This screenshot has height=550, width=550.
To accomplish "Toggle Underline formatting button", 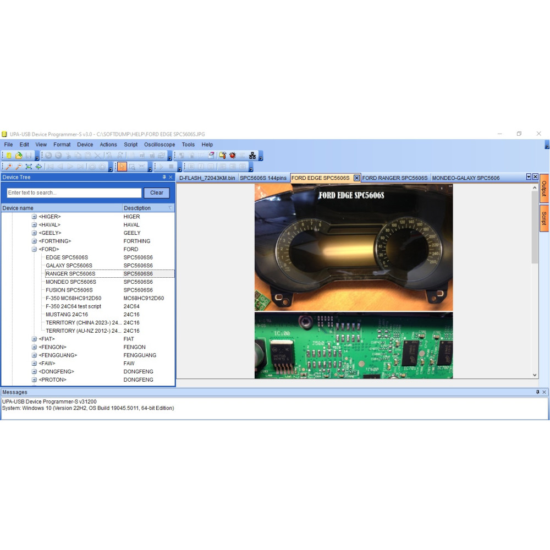I will point(211,167).
